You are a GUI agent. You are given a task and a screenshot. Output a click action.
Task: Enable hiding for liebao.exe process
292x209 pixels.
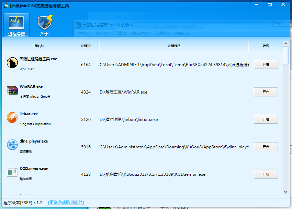pyautogui.click(x=266, y=119)
